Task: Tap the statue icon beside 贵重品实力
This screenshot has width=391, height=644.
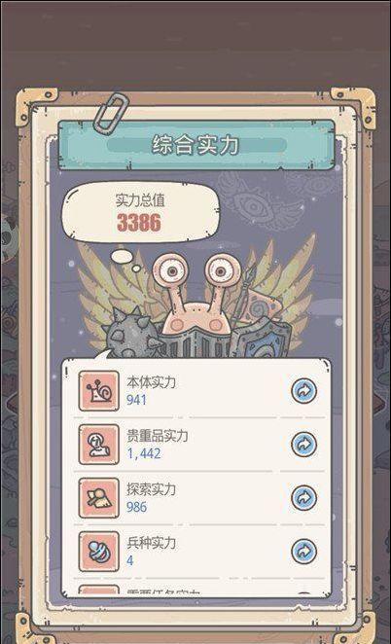Action: coord(99,445)
